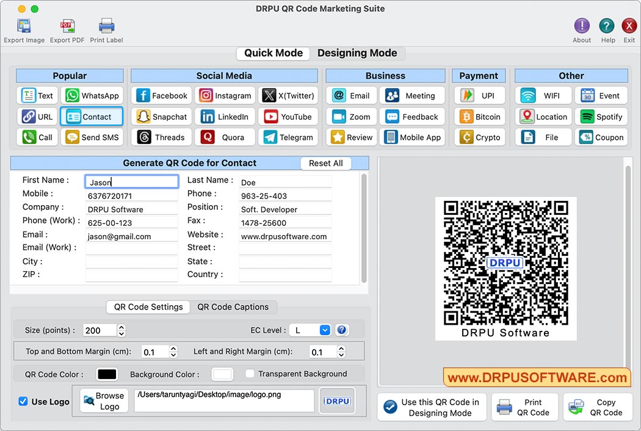Image resolution: width=641 pixels, height=431 pixels.
Task: Select the WhatsApp QR code type
Action: click(92, 95)
